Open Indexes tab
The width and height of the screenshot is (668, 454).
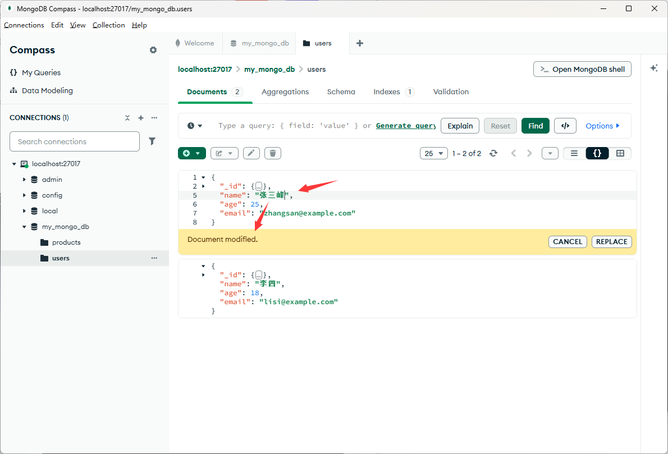click(x=394, y=92)
